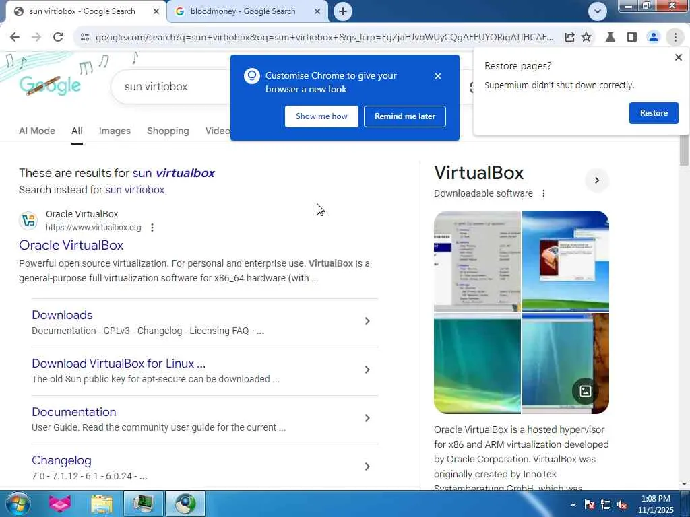690x517 pixels.
Task: Open the clock showing 1:08 PM
Action: [656, 504]
